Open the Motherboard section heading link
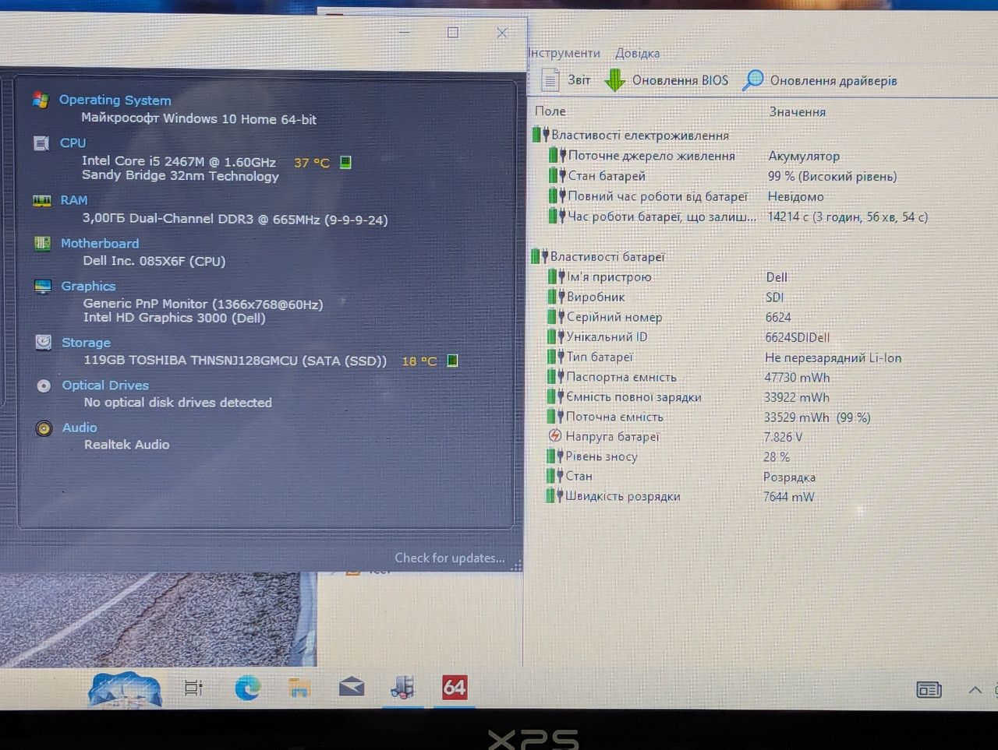 (100, 244)
